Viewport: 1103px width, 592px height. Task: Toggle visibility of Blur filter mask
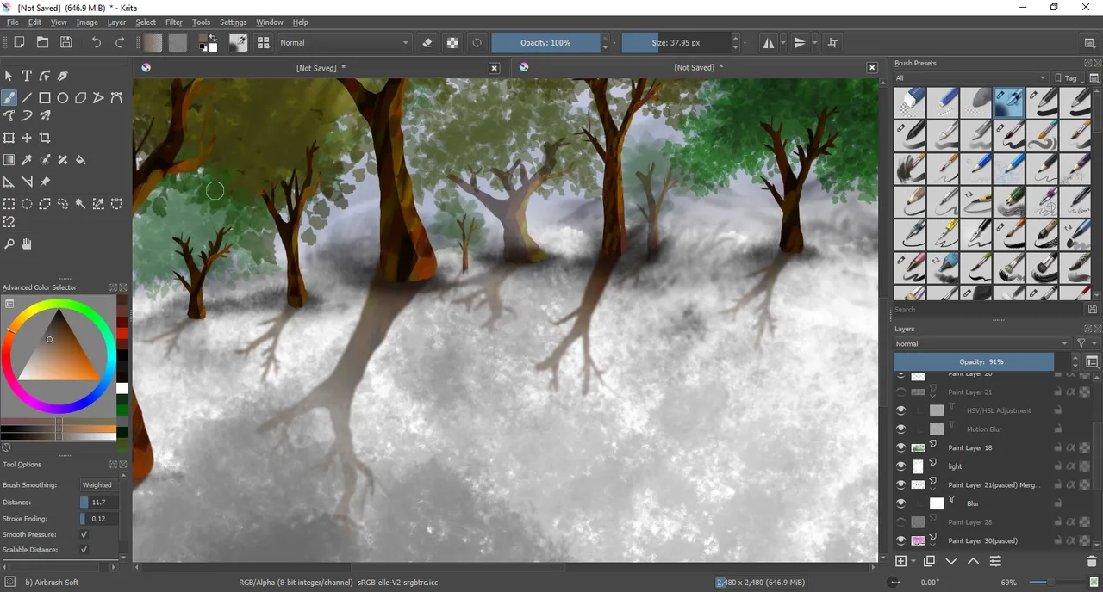click(x=901, y=503)
